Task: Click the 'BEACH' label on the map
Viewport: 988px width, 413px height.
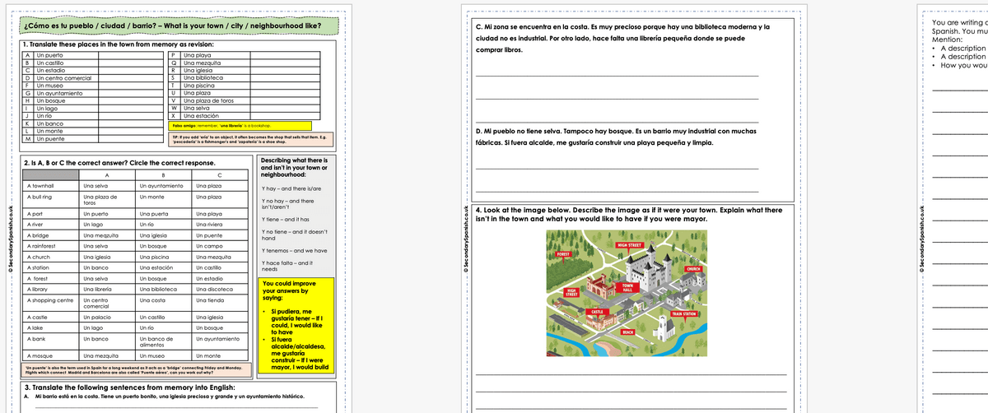Action: (x=627, y=332)
